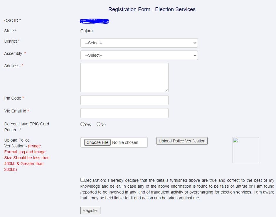The height and width of the screenshot is (217, 276).
Task: Click the redacted CSC ID value
Action: 94,21
